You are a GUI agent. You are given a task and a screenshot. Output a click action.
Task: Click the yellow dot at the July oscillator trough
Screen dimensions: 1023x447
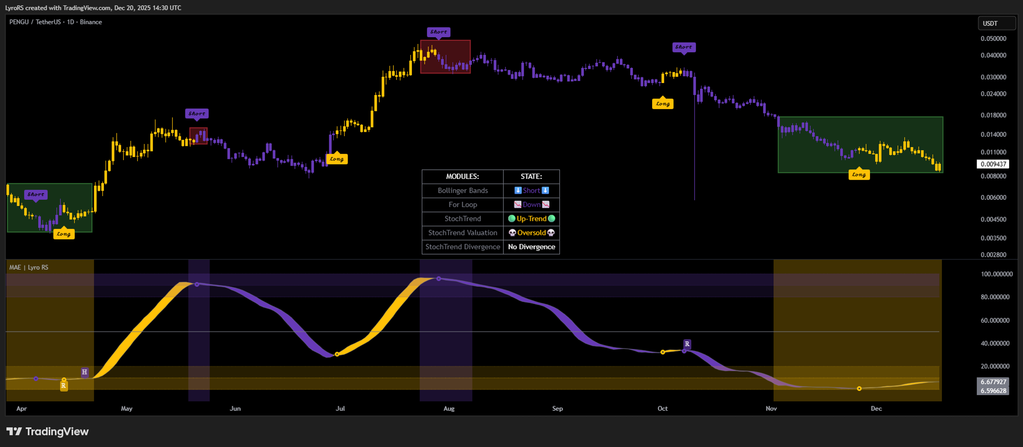337,354
